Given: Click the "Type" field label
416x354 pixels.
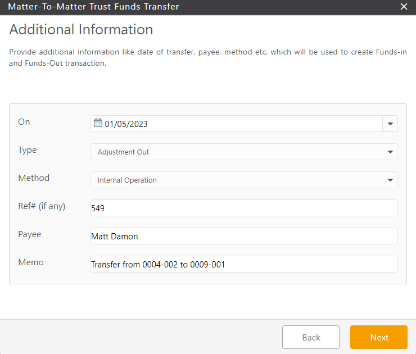Looking at the screenshot, I should (x=28, y=150).
